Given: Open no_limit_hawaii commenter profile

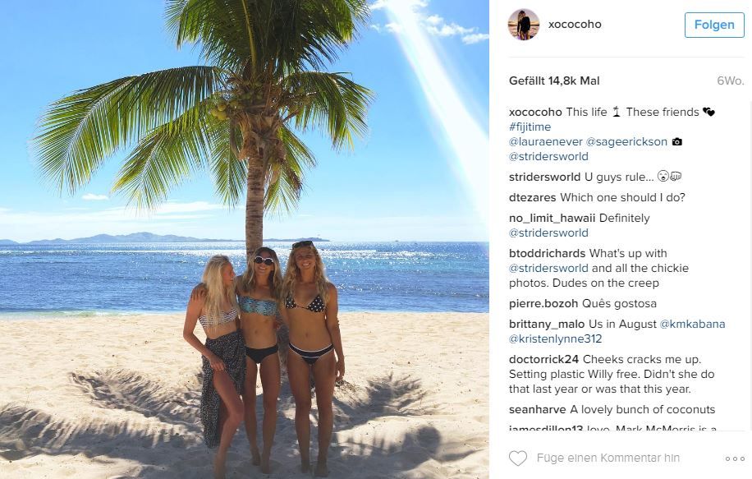Looking at the screenshot, I should tap(552, 219).
